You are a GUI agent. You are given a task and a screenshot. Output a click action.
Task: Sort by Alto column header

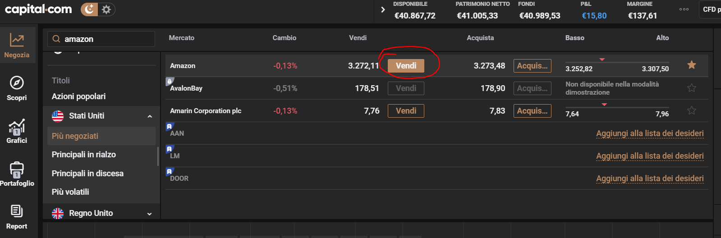point(662,38)
